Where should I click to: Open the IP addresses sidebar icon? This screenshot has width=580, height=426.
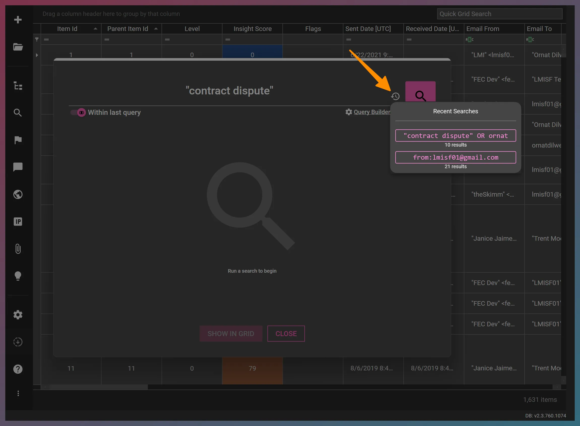18,222
